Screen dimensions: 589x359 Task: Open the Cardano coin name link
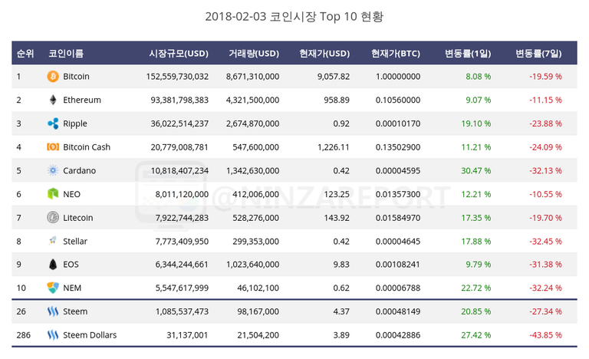click(x=79, y=170)
